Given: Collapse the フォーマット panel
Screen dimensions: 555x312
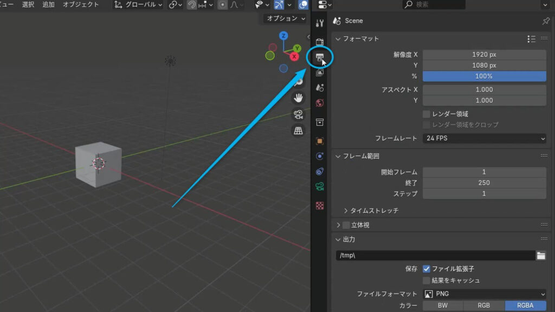Looking at the screenshot, I should click(338, 39).
